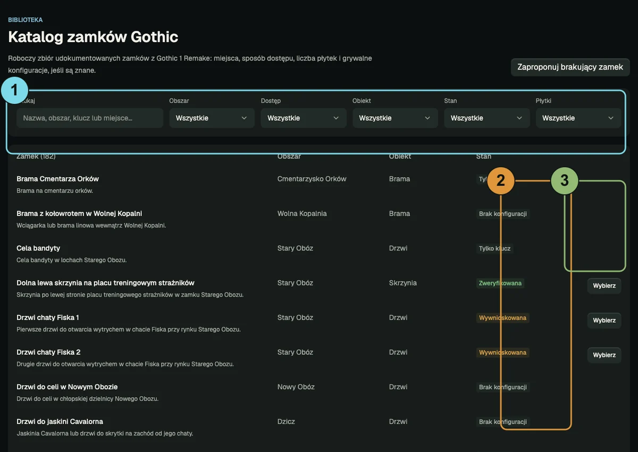The height and width of the screenshot is (452, 638).
Task: Click the BIBLIOTEKA breadcrumb label
Action: [25, 20]
